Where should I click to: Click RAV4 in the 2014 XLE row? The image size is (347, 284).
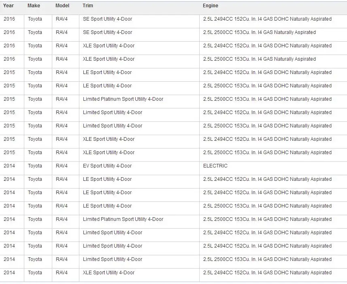(62, 273)
